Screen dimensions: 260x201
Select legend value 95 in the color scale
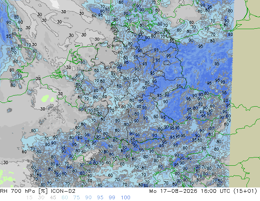[100, 198]
